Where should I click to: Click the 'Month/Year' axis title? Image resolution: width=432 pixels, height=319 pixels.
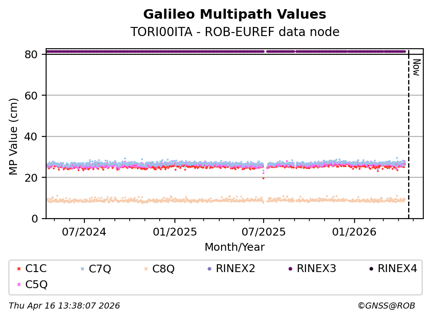234,247
